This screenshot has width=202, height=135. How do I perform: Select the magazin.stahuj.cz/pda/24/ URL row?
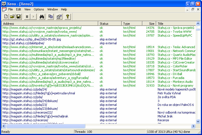coord(99,89)
